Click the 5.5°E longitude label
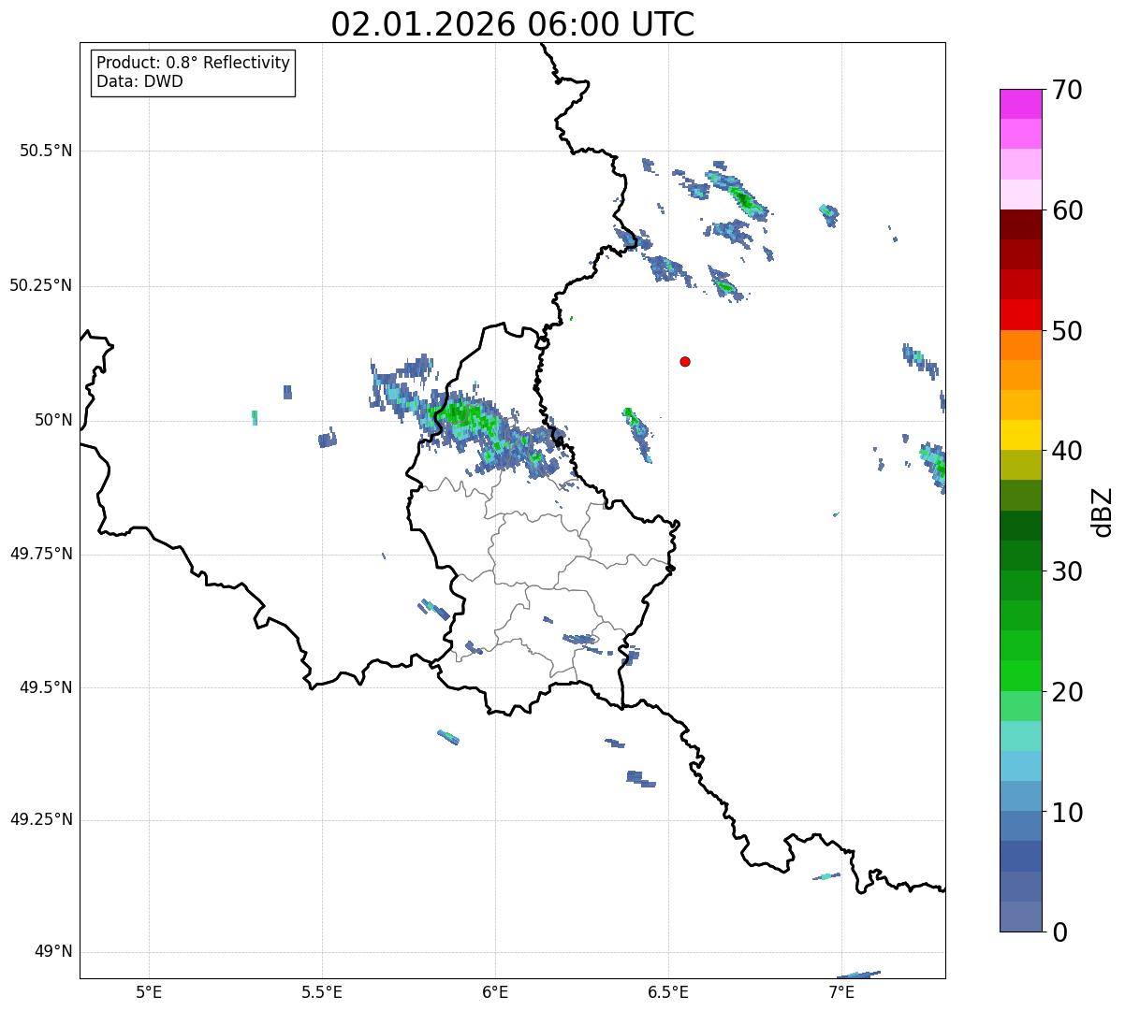Viewport: 1125px width, 1011px height. tap(322, 991)
